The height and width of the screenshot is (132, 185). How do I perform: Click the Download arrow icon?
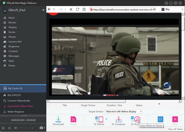pyautogui.click(x=58, y=119)
